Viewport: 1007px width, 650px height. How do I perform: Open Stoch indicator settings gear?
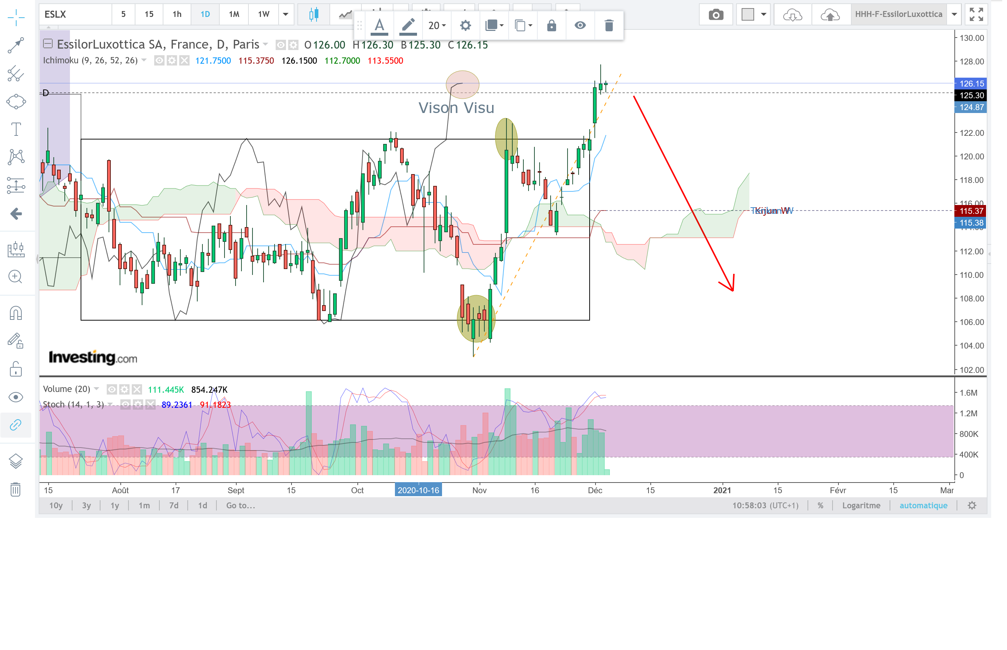(138, 405)
